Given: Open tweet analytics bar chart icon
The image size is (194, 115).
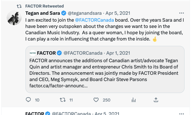Looking at the screenshot, I should 134,100.
